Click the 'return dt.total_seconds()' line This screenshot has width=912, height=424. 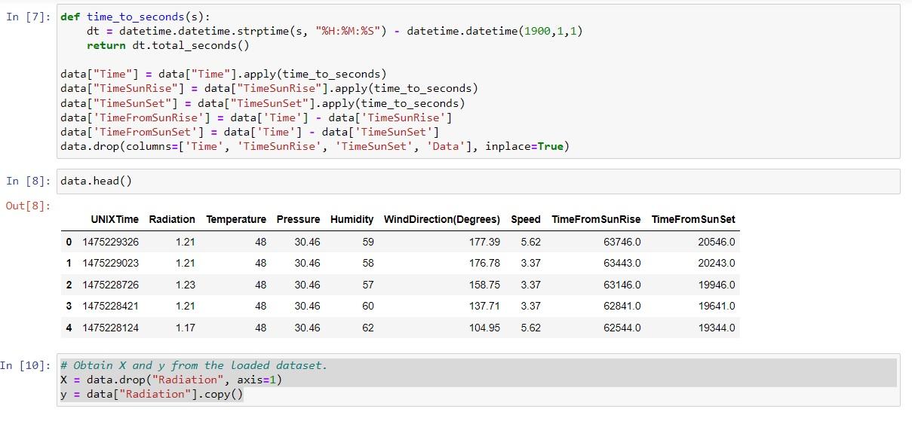tap(168, 45)
